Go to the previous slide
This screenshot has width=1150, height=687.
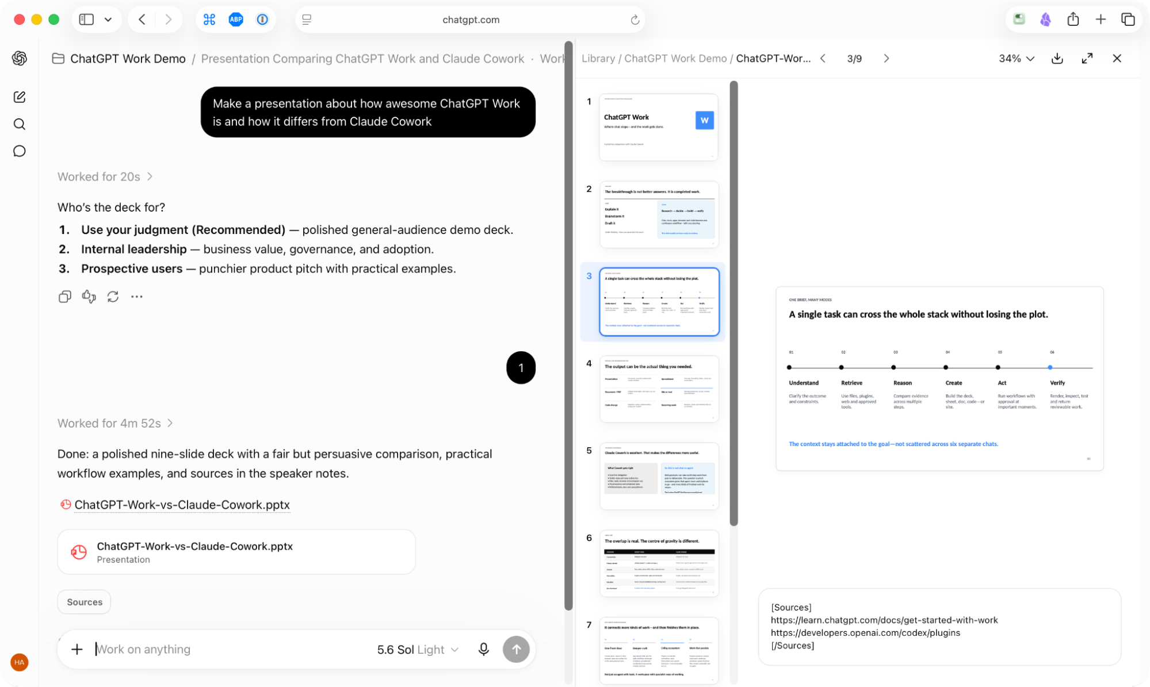tap(823, 58)
